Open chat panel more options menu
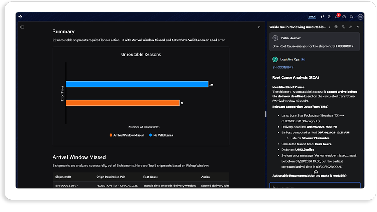The width and height of the screenshot is (377, 212). 329,27
